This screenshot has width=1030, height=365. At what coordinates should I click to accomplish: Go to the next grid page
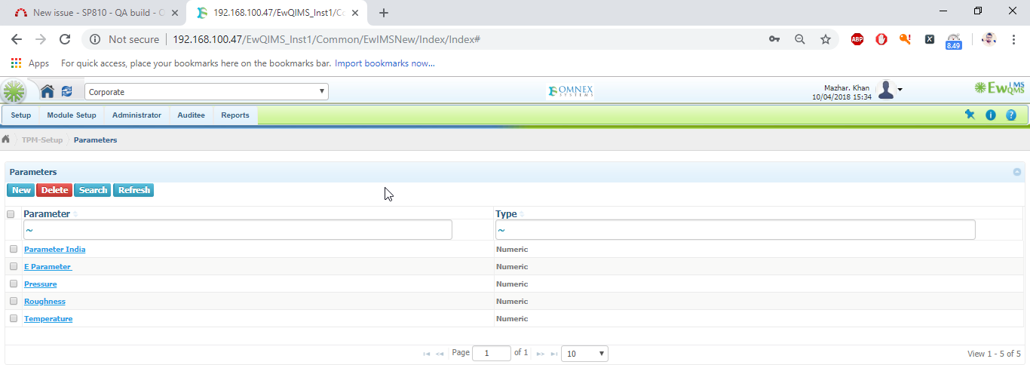pyautogui.click(x=541, y=353)
